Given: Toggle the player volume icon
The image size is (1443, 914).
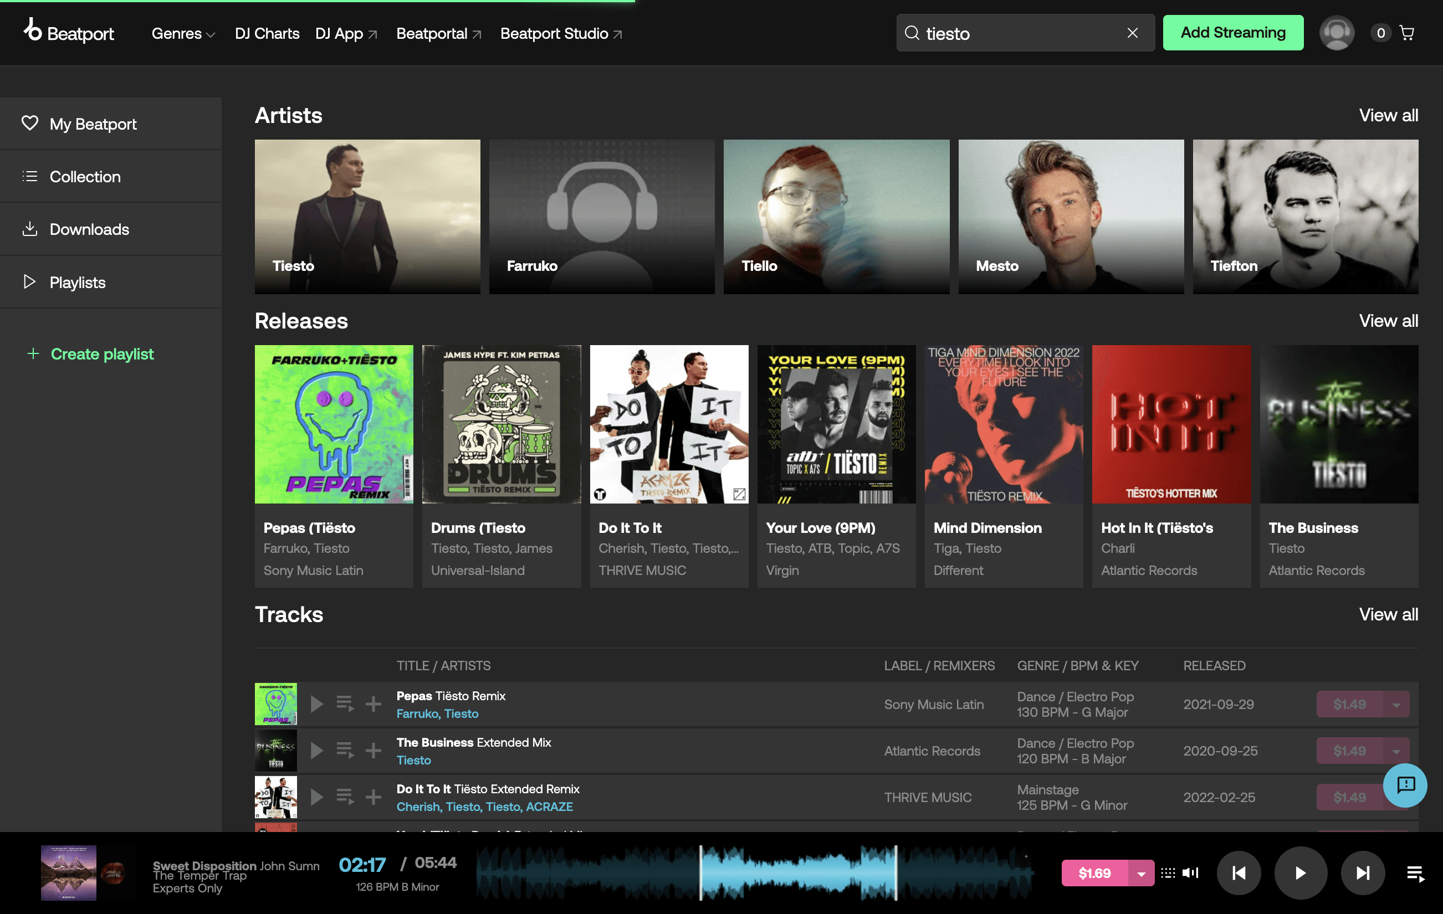Looking at the screenshot, I should (1190, 872).
